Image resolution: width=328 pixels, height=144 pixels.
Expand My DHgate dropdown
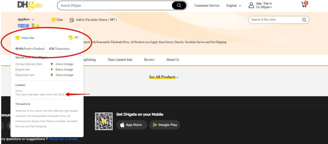pyautogui.click(x=264, y=7)
